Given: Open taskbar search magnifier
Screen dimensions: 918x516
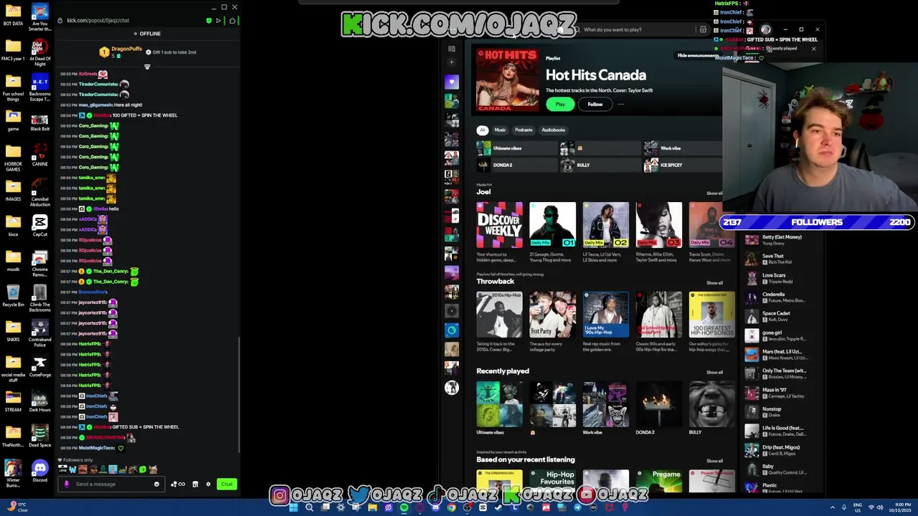Looking at the screenshot, I should 309,507.
